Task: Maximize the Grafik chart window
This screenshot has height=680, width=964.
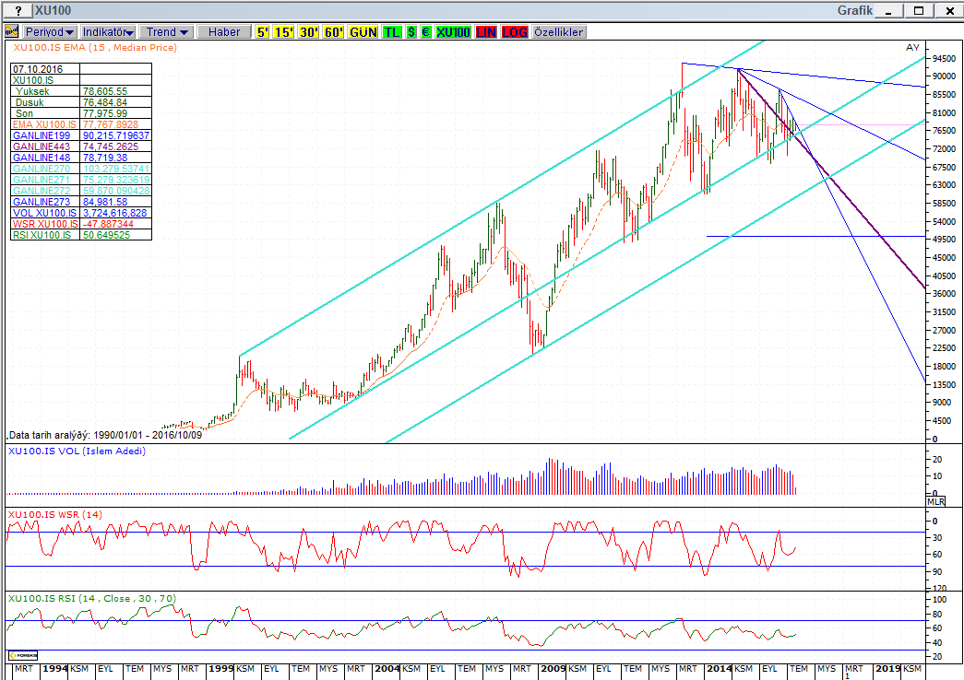Action: coord(919,10)
